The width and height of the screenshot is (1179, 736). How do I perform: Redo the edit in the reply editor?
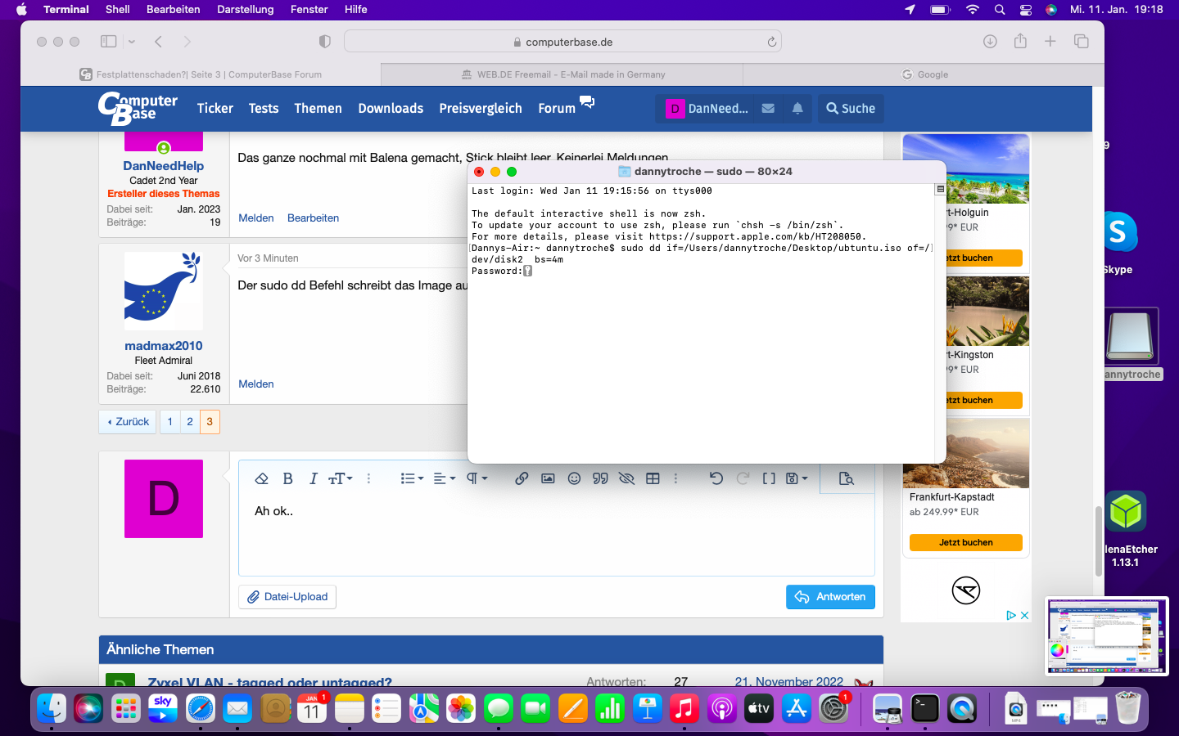coord(743,478)
